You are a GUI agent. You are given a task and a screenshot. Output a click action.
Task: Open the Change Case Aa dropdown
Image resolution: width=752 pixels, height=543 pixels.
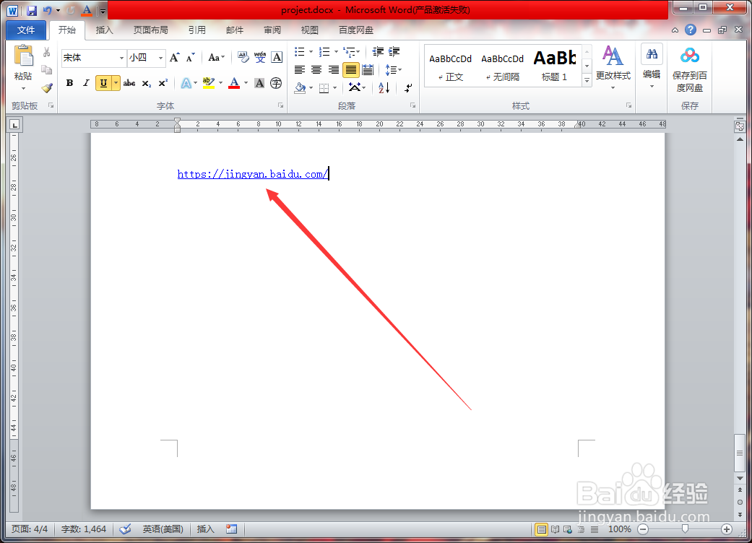tap(216, 58)
